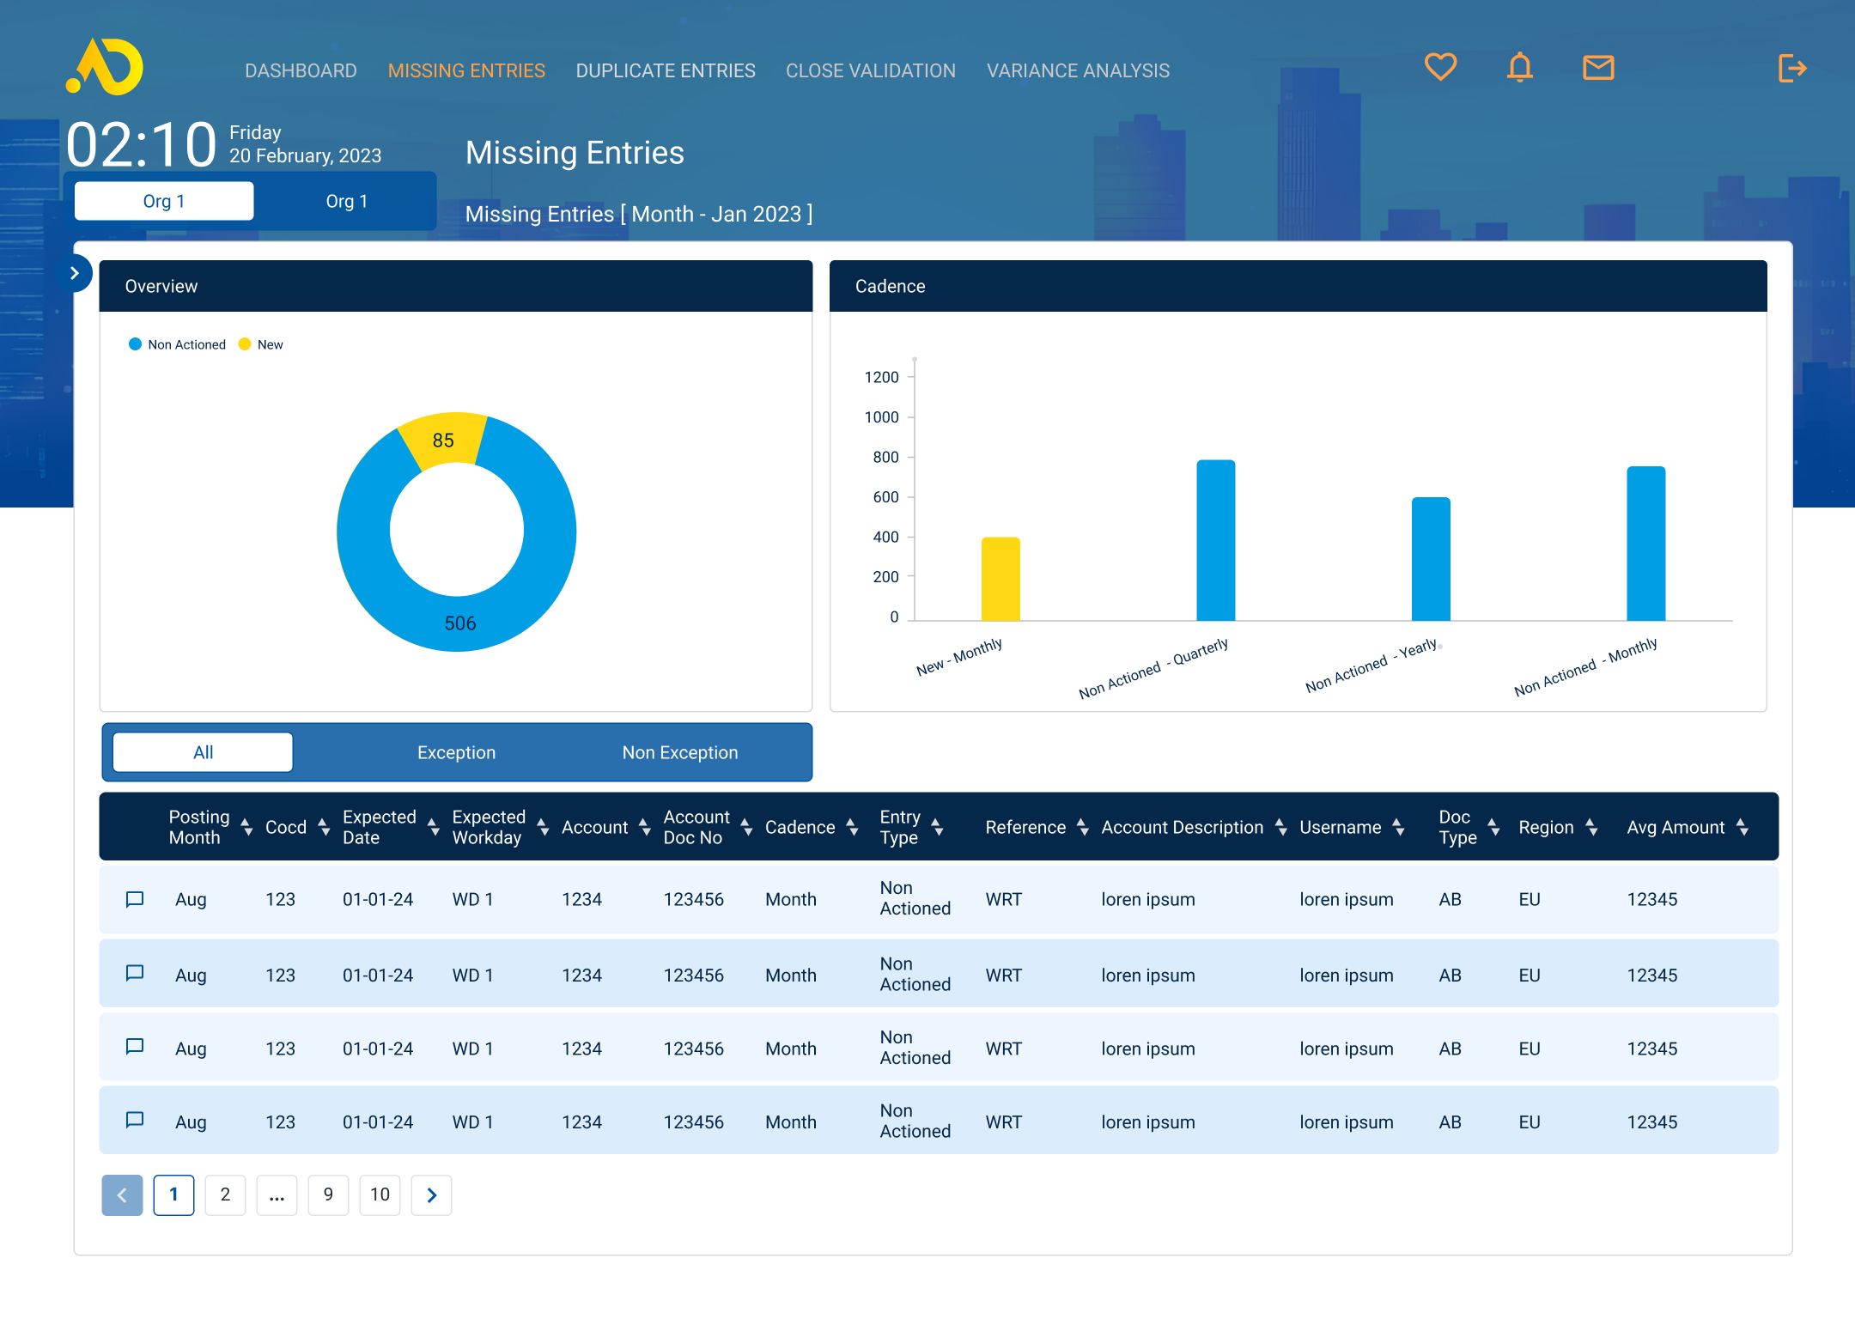Sort by Avg Amount column
Viewport: 1855px width, 1319px height.
tap(1742, 827)
